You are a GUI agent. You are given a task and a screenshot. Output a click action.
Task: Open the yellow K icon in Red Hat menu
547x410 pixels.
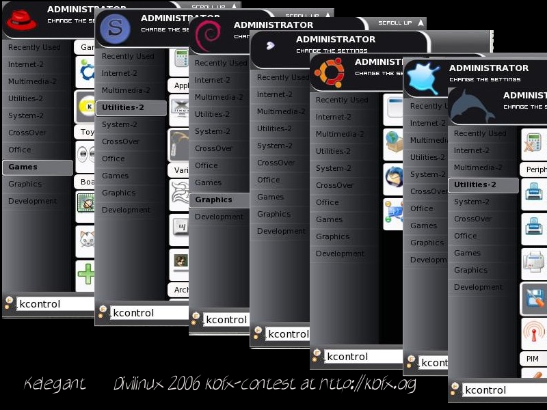[x=86, y=107]
